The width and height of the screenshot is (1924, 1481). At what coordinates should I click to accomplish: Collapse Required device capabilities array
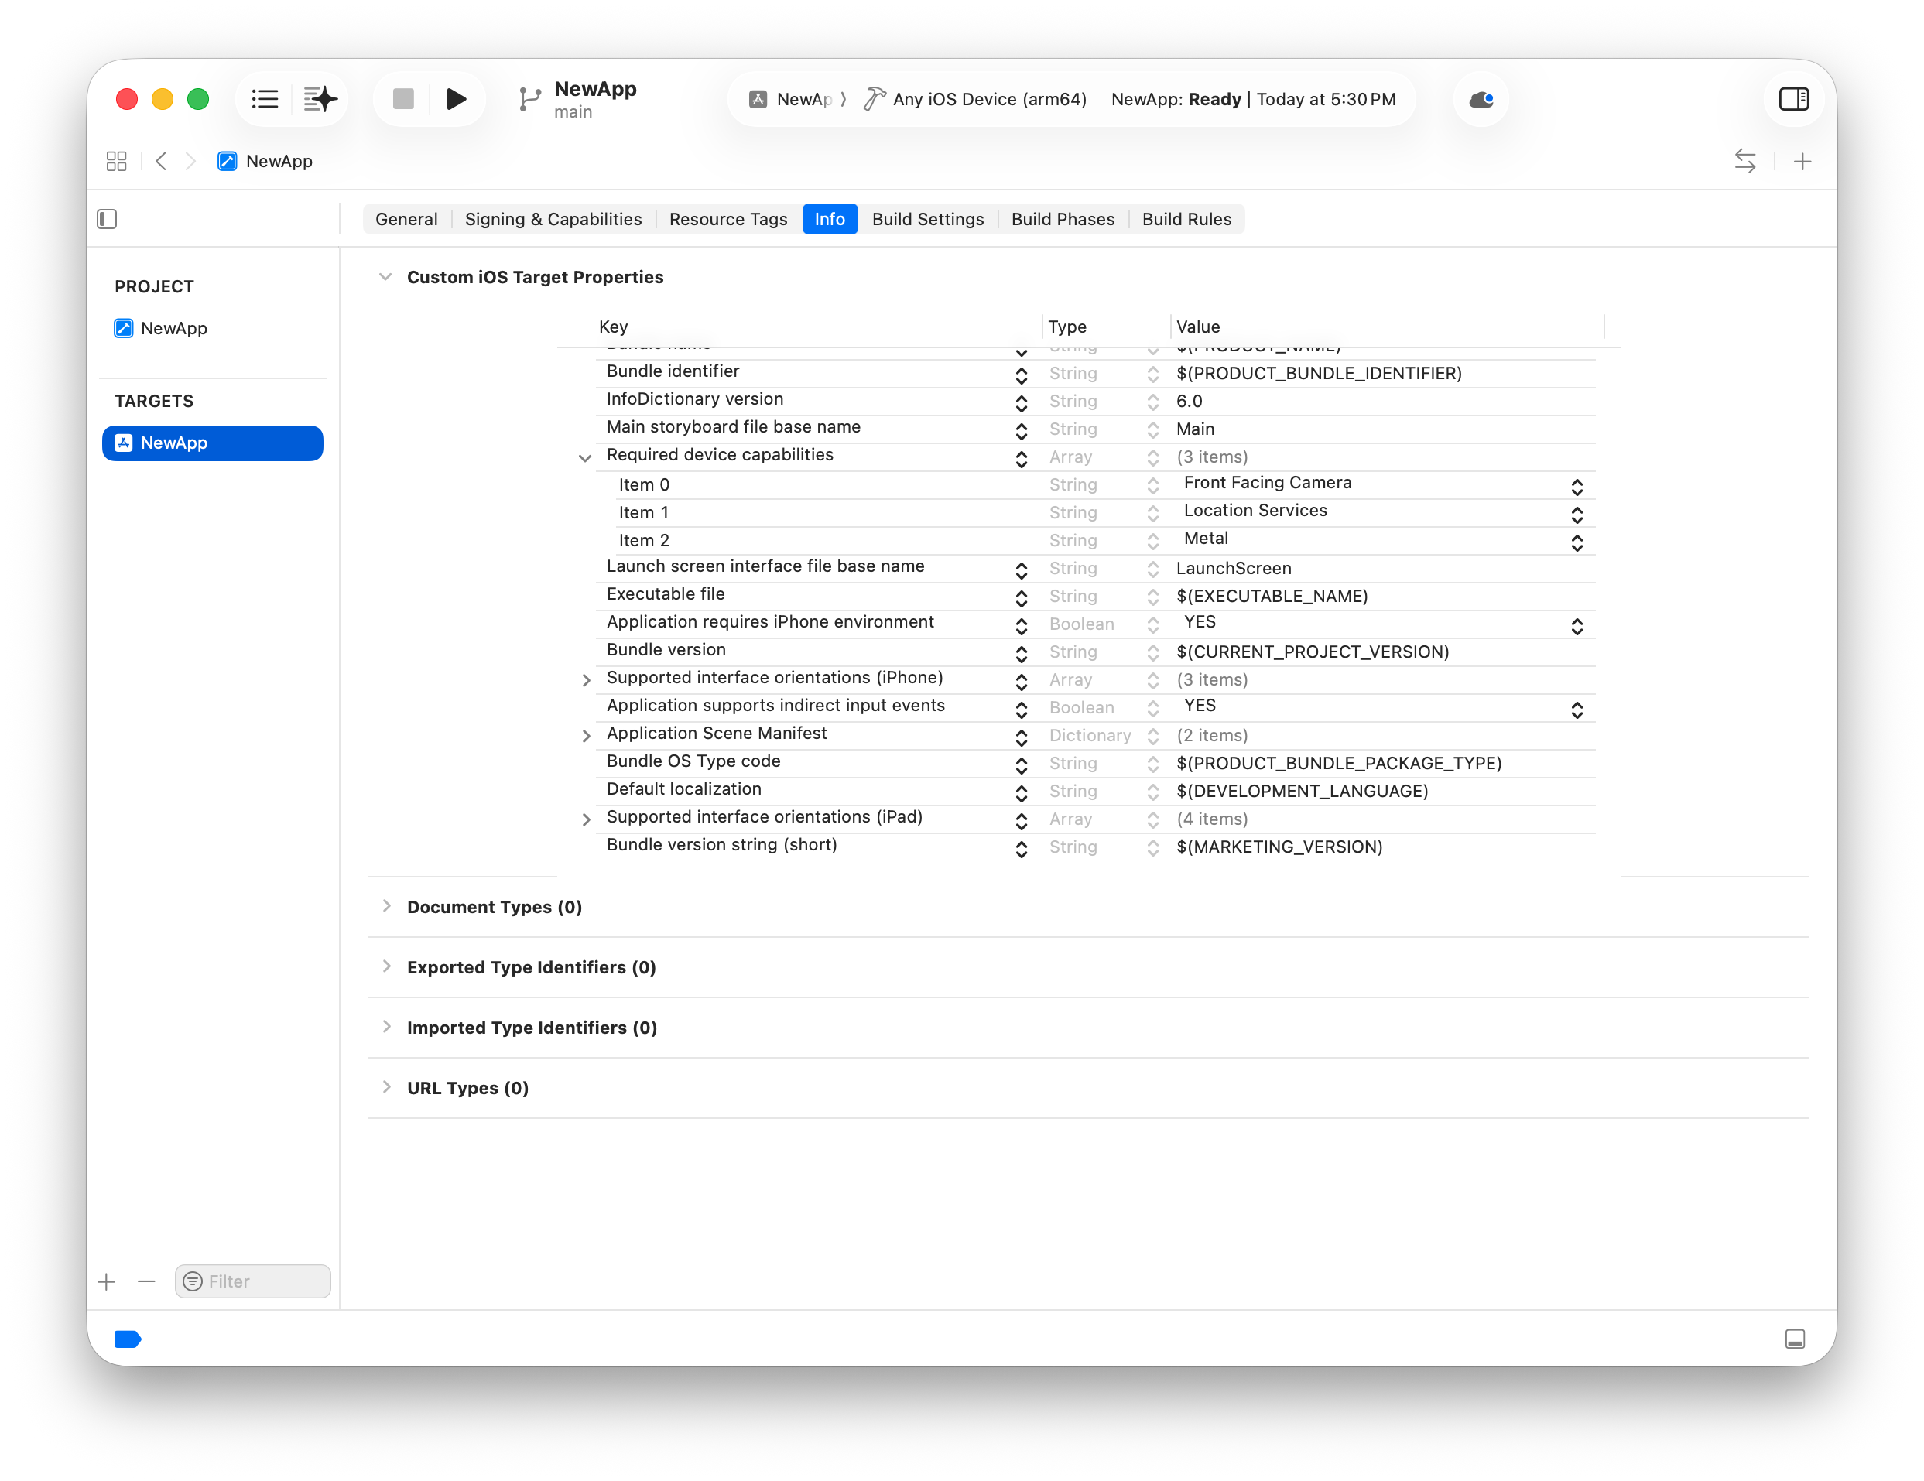pos(584,457)
